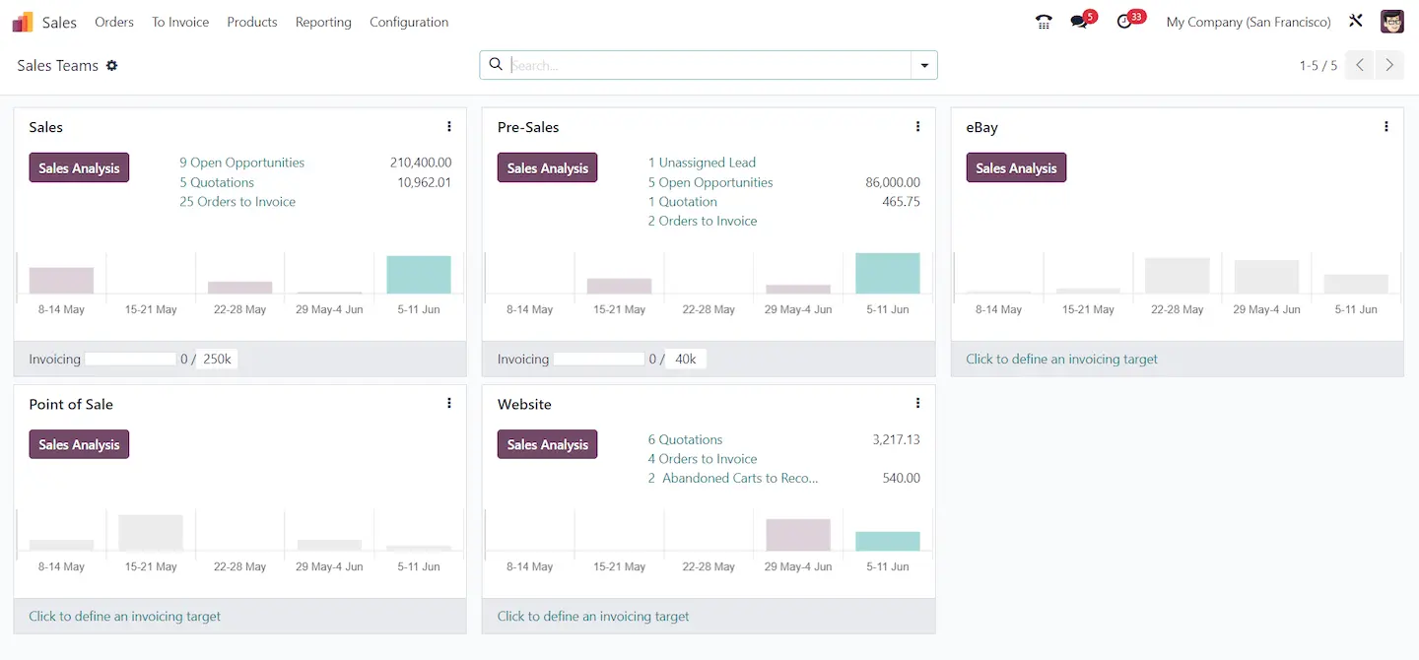Go to the previous page arrow
Viewport: 1419px width, 660px height.
[x=1360, y=65]
